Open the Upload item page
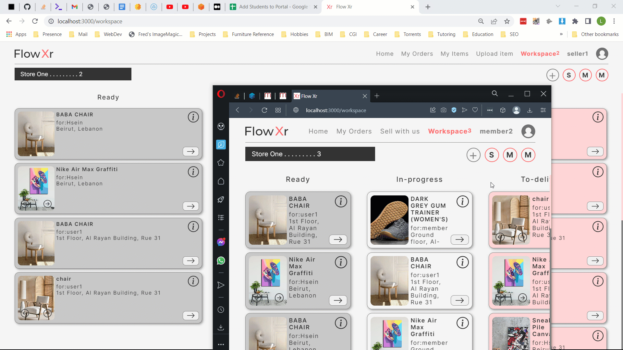 (494, 54)
